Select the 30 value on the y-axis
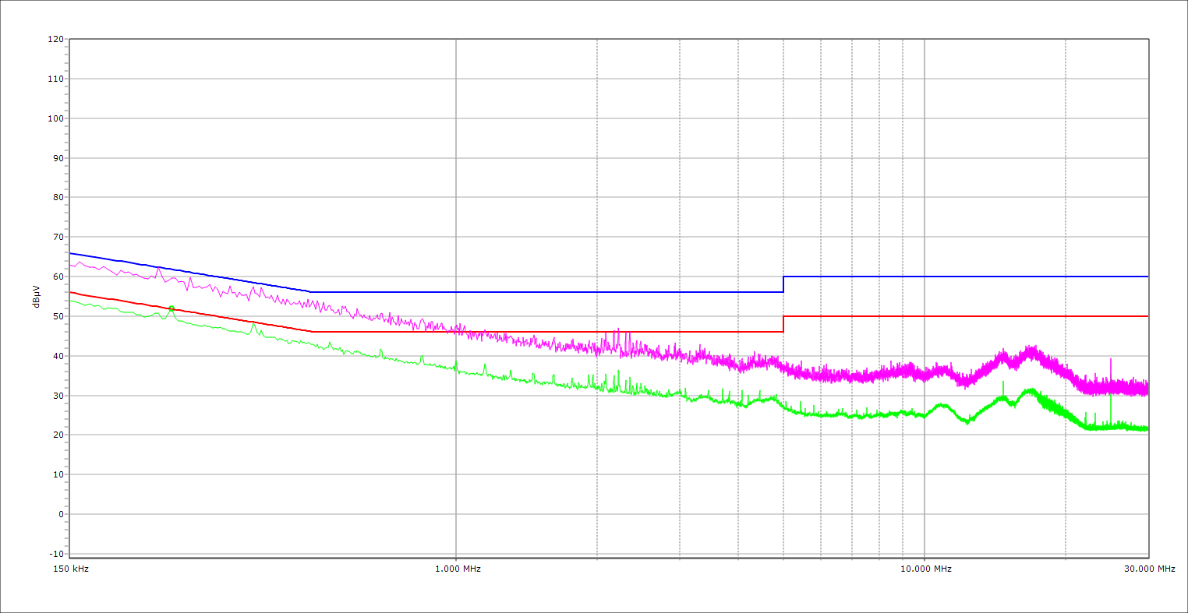The height and width of the screenshot is (613, 1188). [x=58, y=396]
